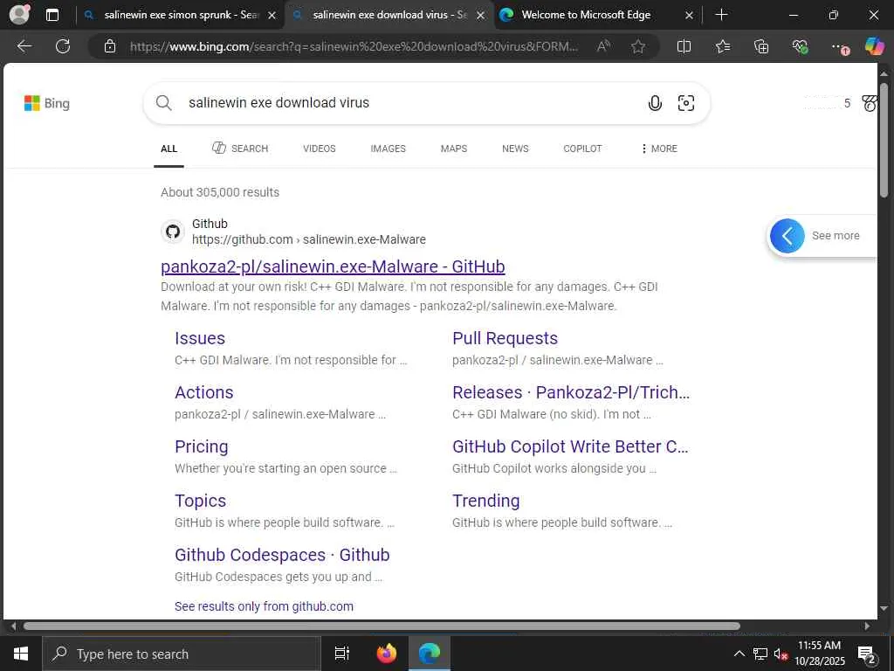Viewport: 894px width, 671px height.
Task: Activate the Read aloud icon in the address bar
Action: point(603,46)
